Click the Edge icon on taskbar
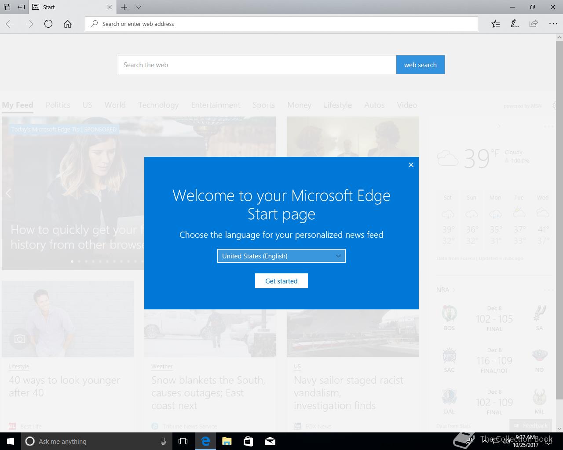This screenshot has width=563, height=450. click(205, 441)
